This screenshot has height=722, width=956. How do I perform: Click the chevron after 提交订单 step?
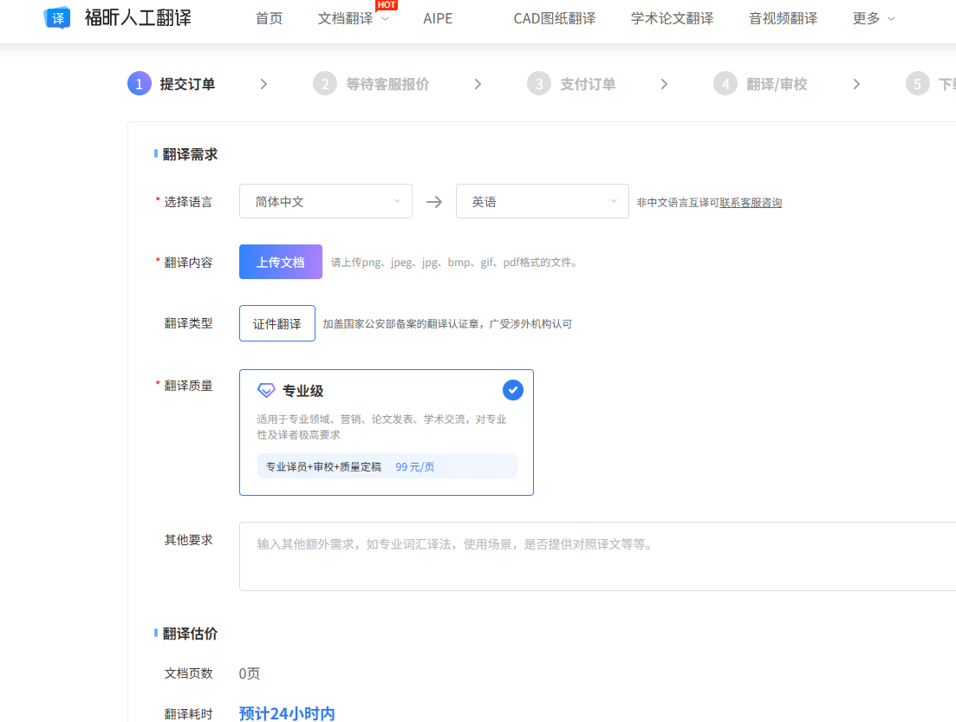[263, 84]
